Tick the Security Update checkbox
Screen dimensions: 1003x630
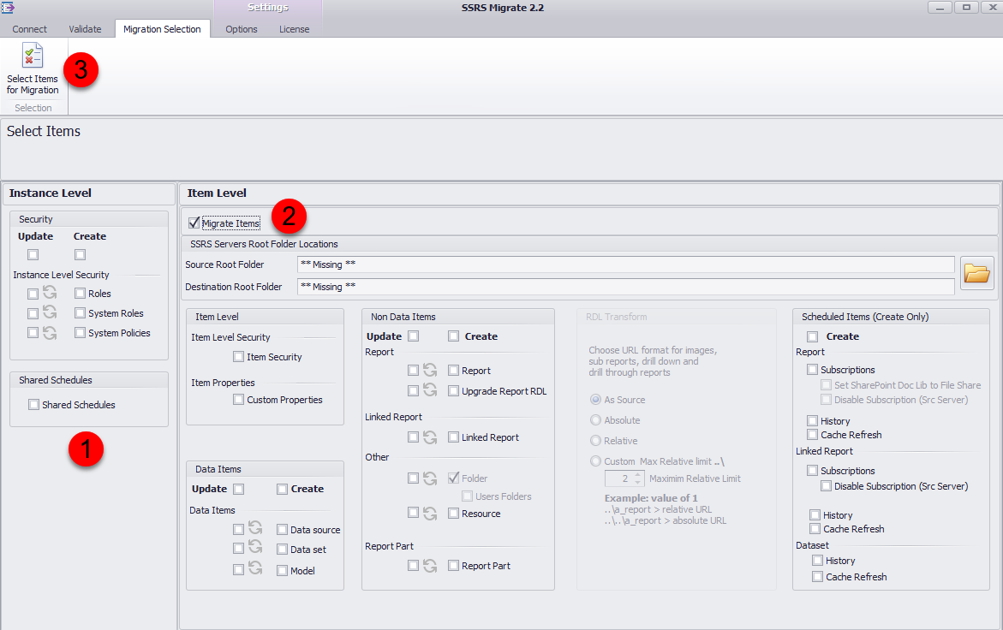33,255
